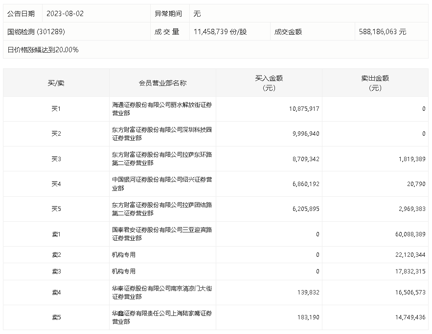Select the 买2 row label

pyautogui.click(x=56, y=134)
